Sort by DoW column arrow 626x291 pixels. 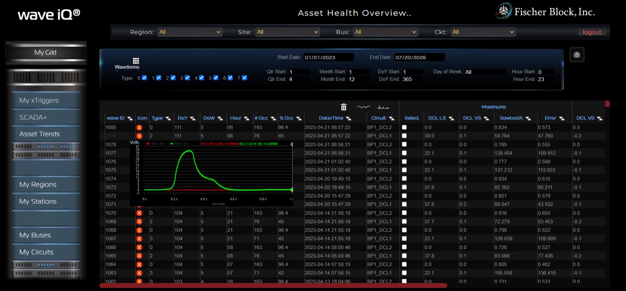point(220,118)
